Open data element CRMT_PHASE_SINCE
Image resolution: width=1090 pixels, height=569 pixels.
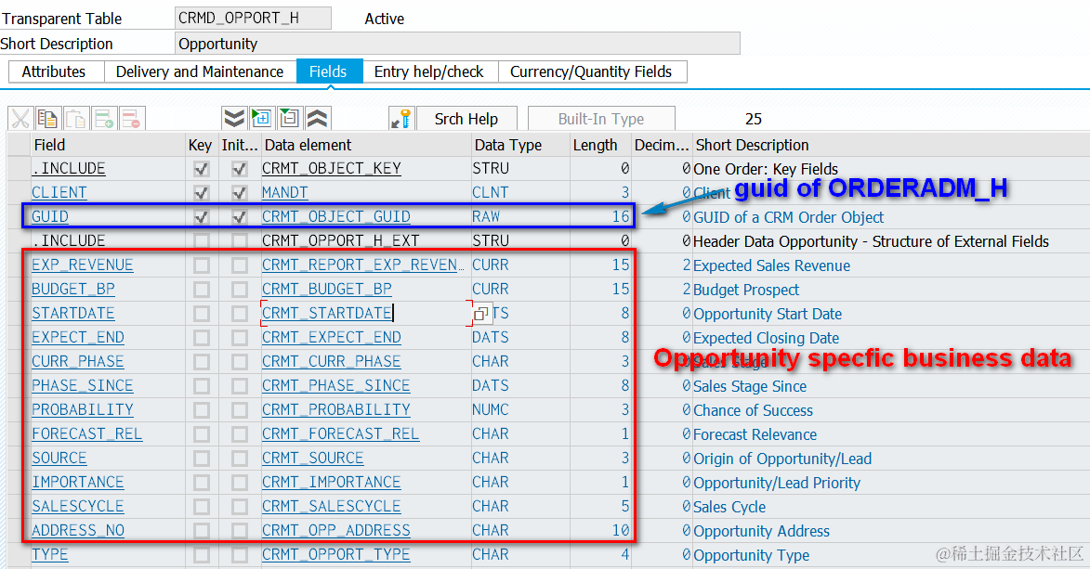(335, 385)
